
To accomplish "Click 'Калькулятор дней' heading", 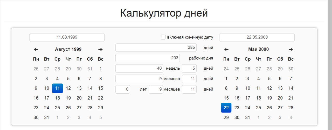I will [x=164, y=13].
